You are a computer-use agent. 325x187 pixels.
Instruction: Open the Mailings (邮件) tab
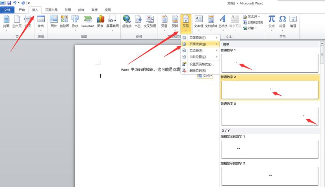81,10
